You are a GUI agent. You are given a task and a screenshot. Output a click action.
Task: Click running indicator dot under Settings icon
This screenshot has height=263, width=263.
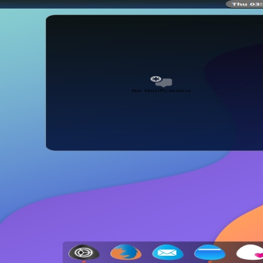(84, 262)
